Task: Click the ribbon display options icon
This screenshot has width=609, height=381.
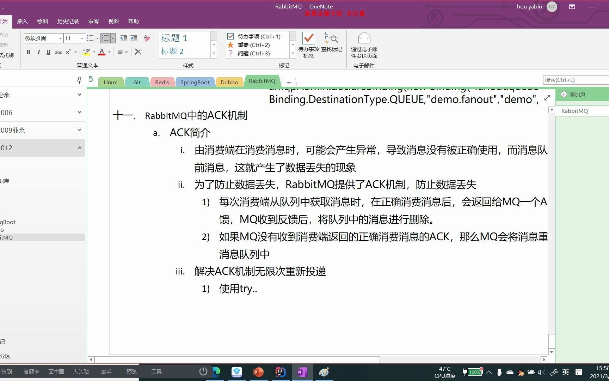Action: (x=572, y=7)
